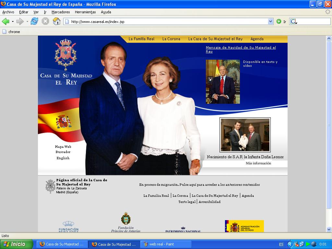
Task: Open the Back button history dropdown arrow
Action: tap(13, 21)
